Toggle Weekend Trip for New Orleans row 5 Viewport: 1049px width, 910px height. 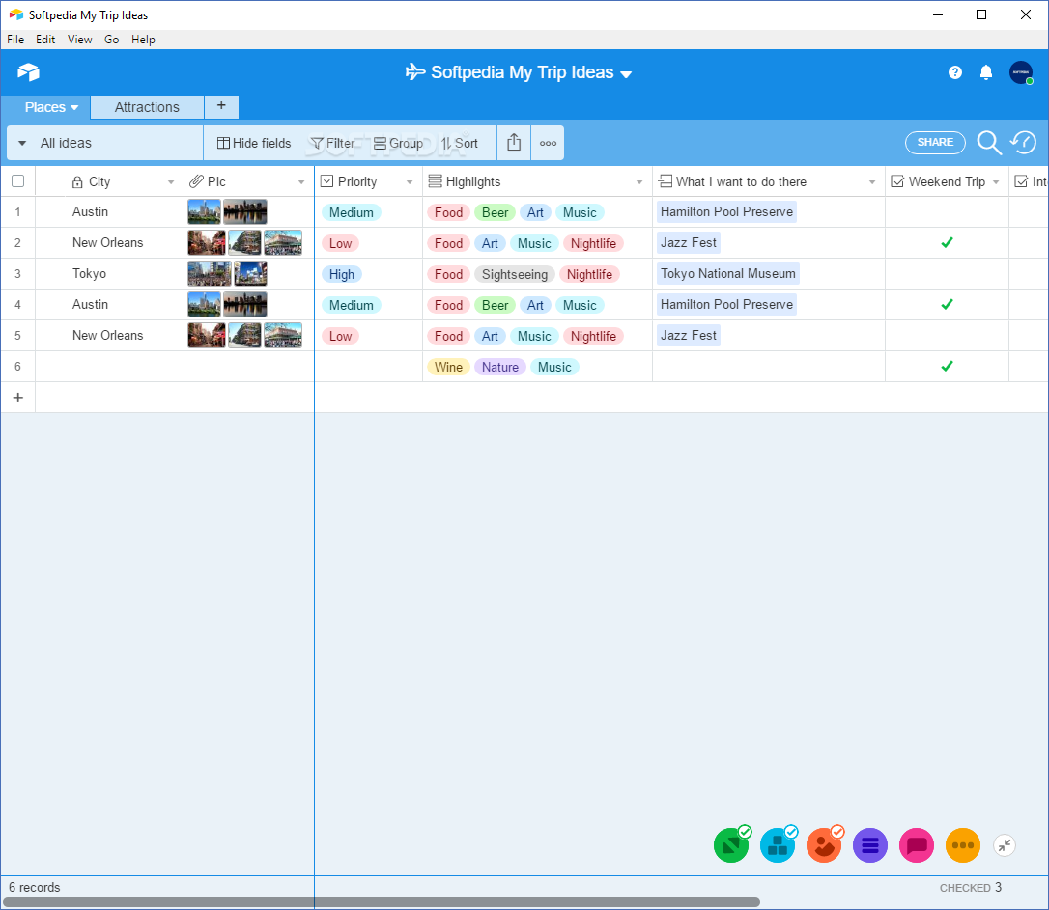tap(947, 336)
